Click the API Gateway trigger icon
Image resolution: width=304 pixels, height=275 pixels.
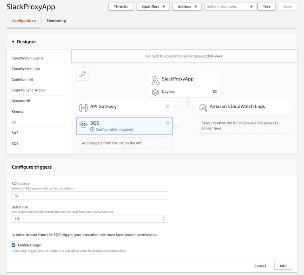[x=84, y=107]
